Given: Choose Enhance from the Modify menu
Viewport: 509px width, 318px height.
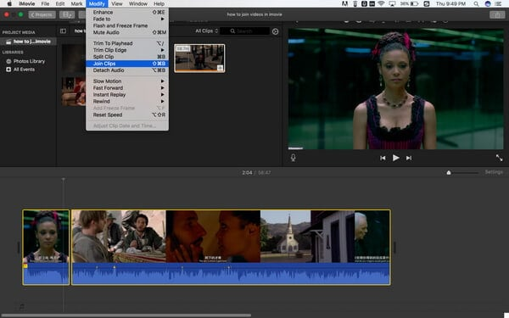Looking at the screenshot, I should point(127,12).
